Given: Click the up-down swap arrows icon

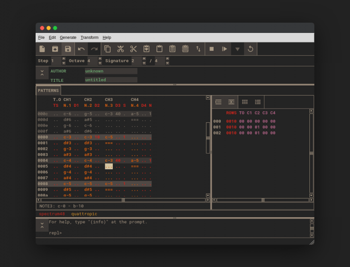Looking at the screenshot, I should 198,49.
